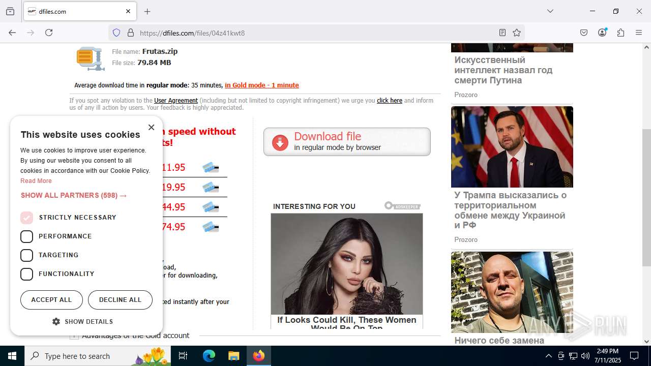Click credit card icon beside 44.95 price
This screenshot has width=651, height=366.
pyautogui.click(x=211, y=207)
